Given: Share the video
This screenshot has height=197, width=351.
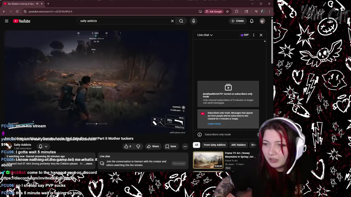Looking at the screenshot, I should (x=153, y=146).
